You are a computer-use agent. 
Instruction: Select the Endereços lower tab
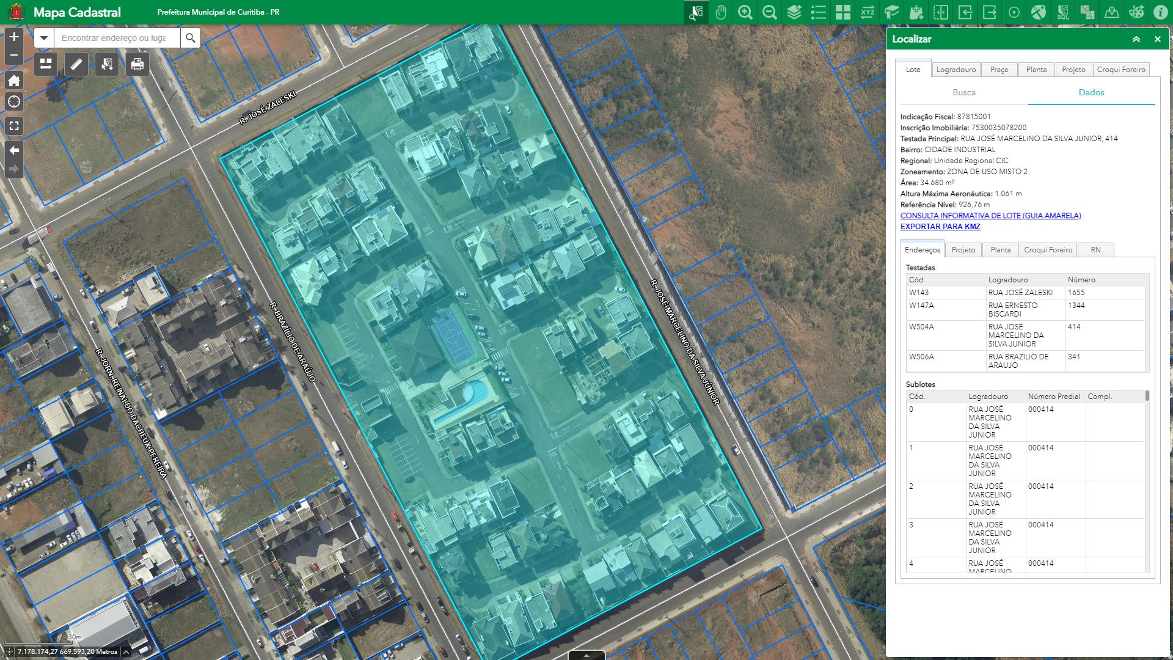click(923, 249)
